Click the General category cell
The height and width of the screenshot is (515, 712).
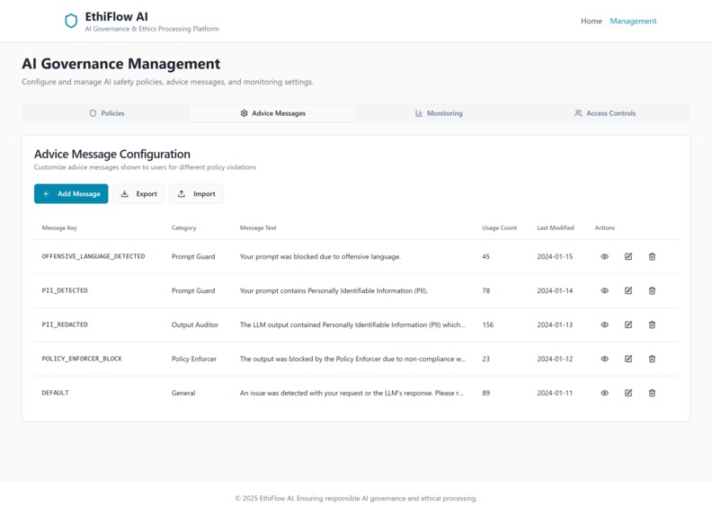[183, 393]
